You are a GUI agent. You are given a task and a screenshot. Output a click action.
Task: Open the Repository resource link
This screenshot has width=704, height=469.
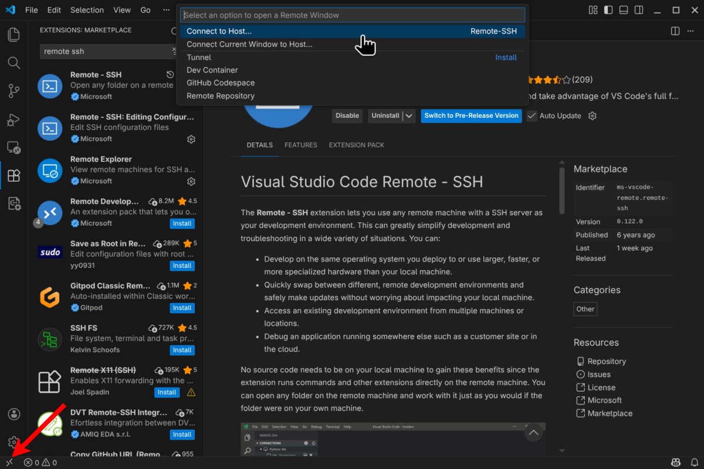coord(607,362)
